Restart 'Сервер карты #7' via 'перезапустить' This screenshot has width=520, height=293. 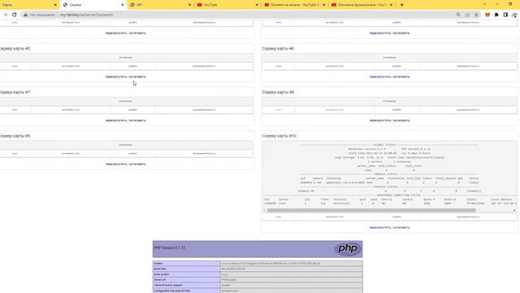(x=116, y=120)
